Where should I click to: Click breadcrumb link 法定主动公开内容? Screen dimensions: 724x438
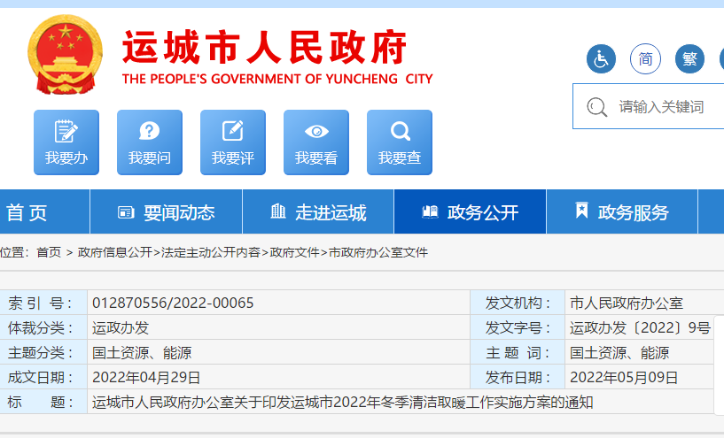211,252
